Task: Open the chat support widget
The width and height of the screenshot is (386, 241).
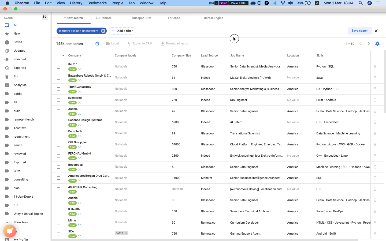Action: [x=10, y=231]
